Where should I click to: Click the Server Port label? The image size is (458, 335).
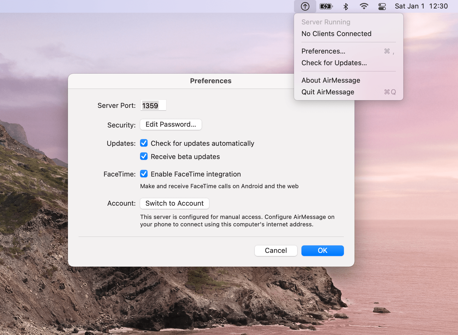116,105
